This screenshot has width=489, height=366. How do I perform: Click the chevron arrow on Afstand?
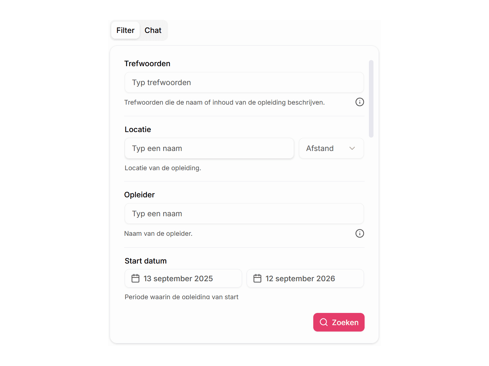pyautogui.click(x=352, y=149)
